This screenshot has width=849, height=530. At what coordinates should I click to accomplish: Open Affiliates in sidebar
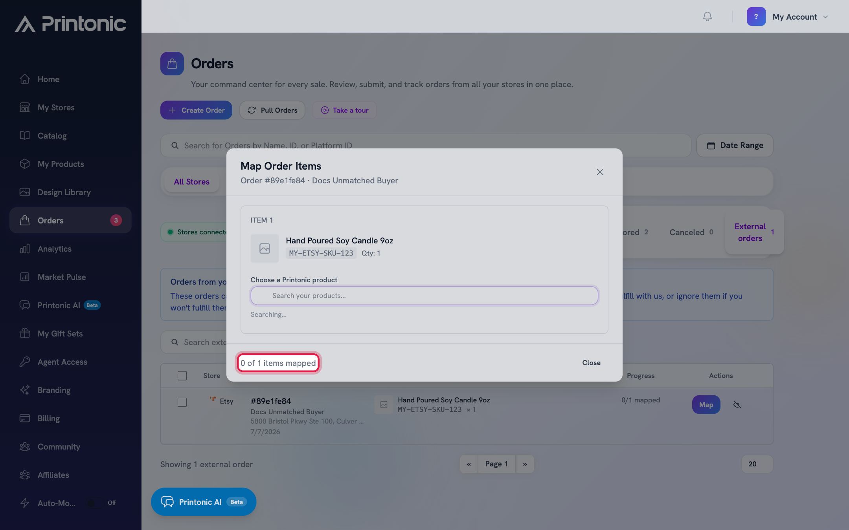click(70, 475)
